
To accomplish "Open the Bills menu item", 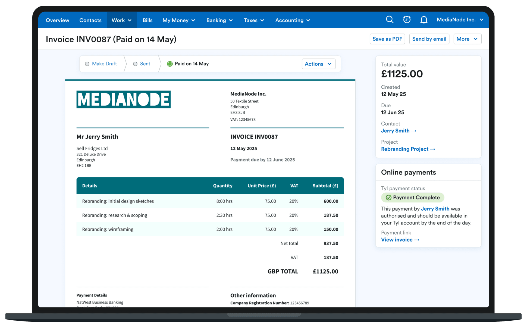I will 148,20.
